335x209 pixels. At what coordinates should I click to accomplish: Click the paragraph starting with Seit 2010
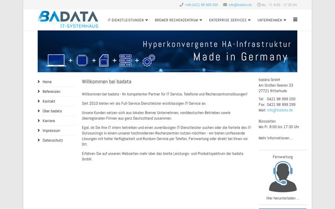point(144,104)
